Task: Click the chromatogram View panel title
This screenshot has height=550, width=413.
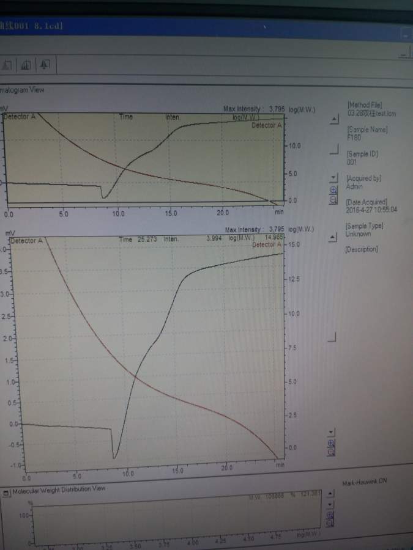Action: (x=22, y=90)
